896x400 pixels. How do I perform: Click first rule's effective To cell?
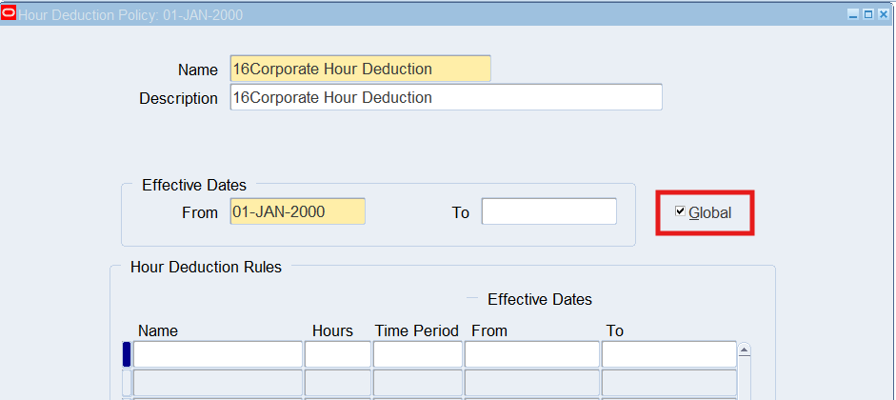tap(668, 354)
